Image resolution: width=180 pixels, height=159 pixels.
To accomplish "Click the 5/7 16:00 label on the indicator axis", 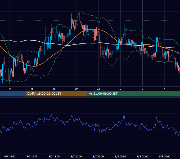I will (32, 156).
